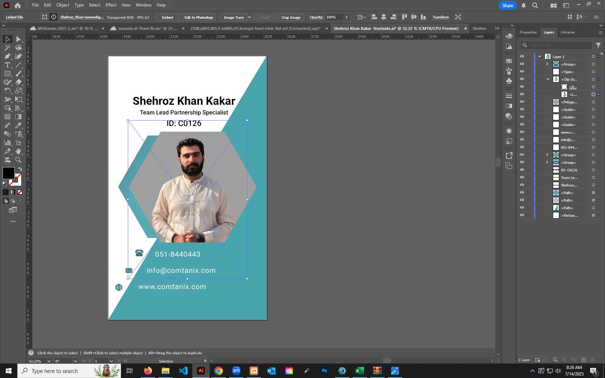Select the Hand tool
The height and width of the screenshot is (378, 605).
(x=18, y=151)
